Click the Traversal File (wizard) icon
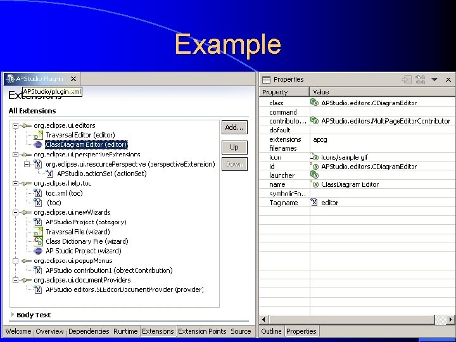 tap(38, 232)
